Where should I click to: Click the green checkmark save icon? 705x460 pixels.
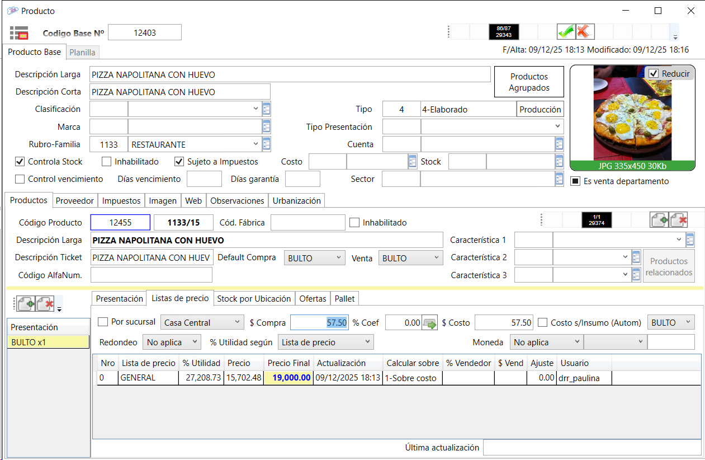[566, 31]
